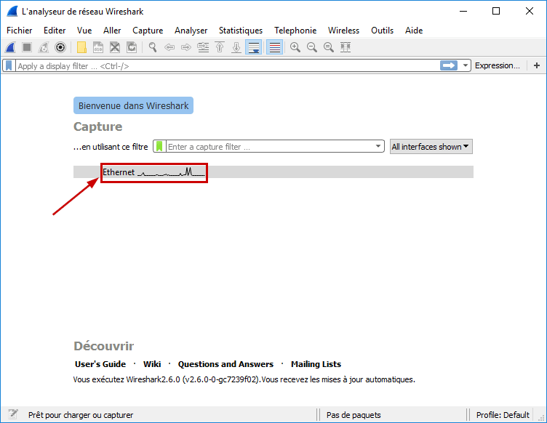Click the stop capture square icon
The width and height of the screenshot is (547, 423).
[27, 47]
